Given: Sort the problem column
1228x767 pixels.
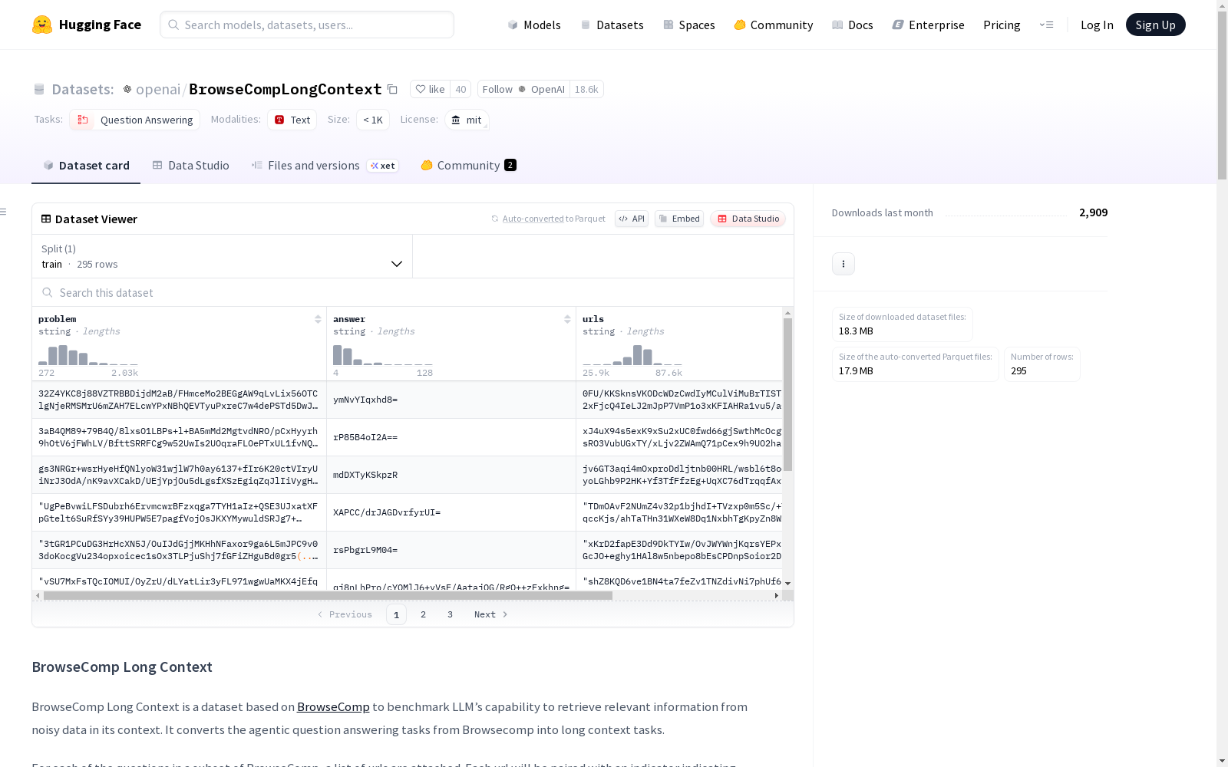Looking at the screenshot, I should [x=318, y=319].
